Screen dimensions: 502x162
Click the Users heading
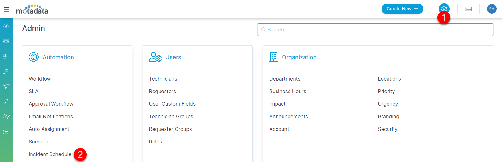(x=173, y=57)
